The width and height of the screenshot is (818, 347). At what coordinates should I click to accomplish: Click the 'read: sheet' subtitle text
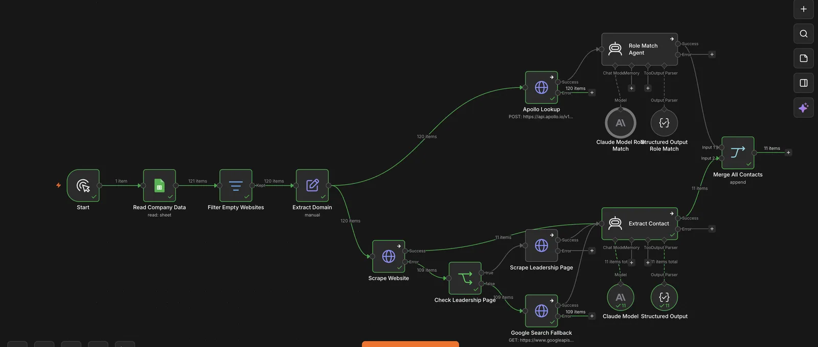pyautogui.click(x=160, y=215)
